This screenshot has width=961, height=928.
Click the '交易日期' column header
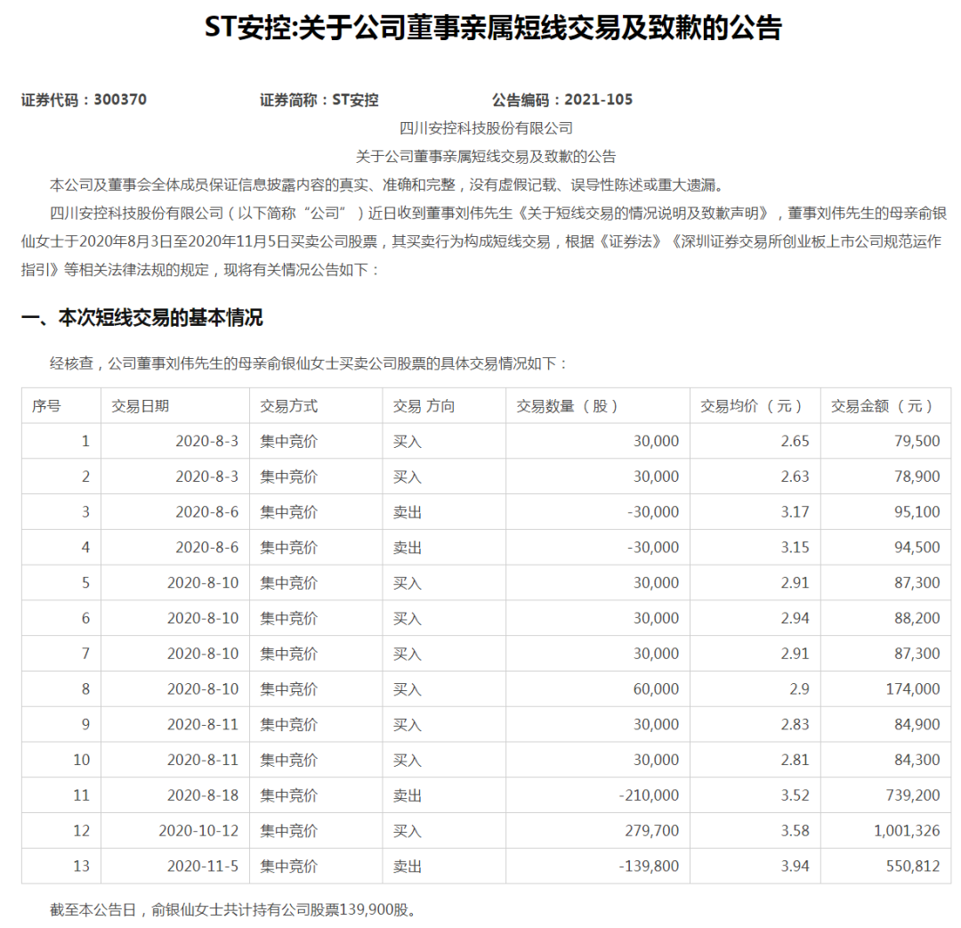tap(141, 406)
